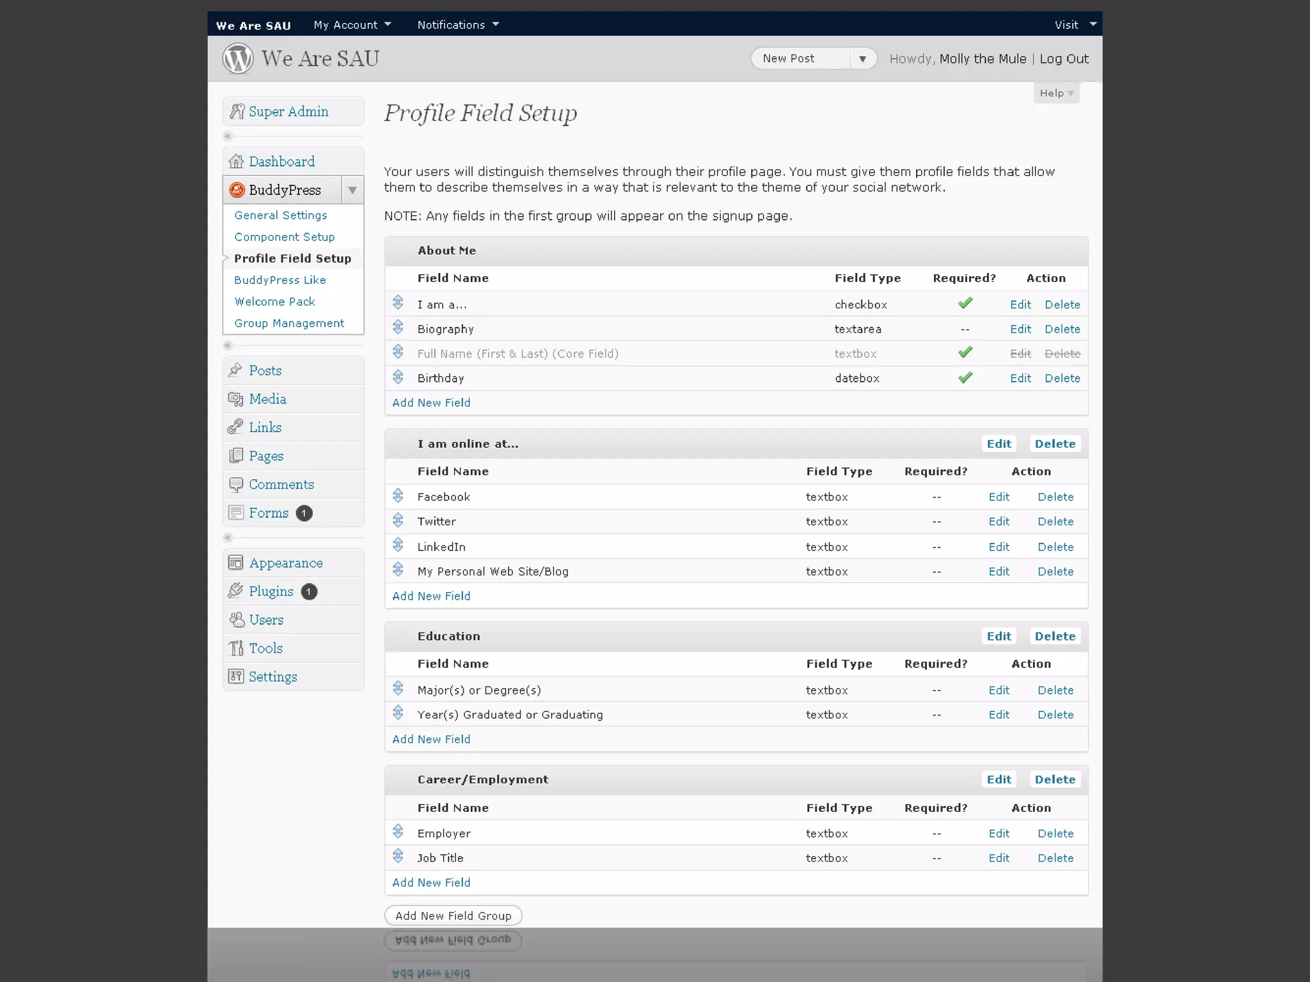Click the Posts pushpin icon

point(235,370)
